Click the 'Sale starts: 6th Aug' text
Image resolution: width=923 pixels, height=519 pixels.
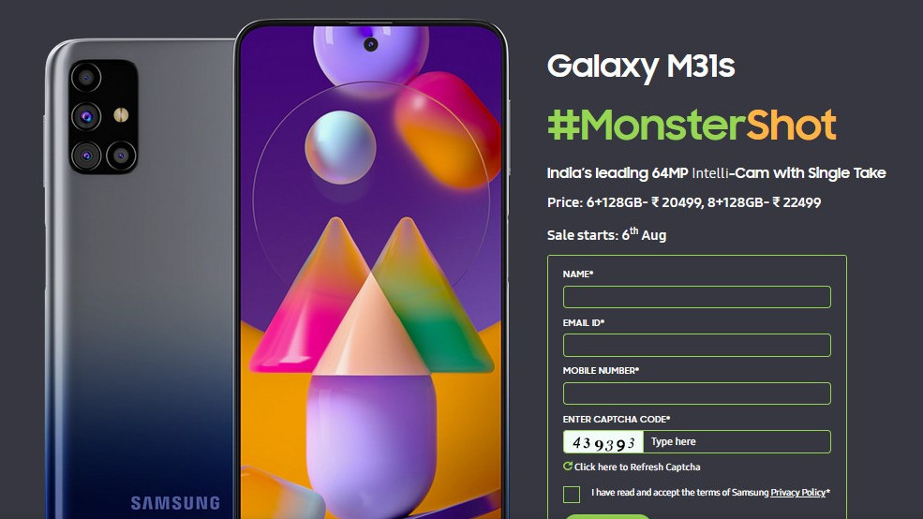[x=606, y=234]
